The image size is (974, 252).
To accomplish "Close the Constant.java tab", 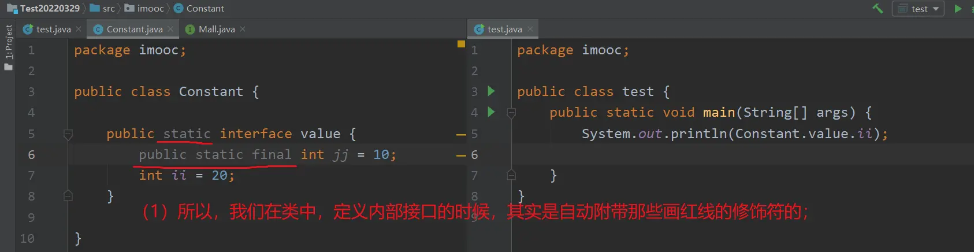I will pyautogui.click(x=170, y=29).
